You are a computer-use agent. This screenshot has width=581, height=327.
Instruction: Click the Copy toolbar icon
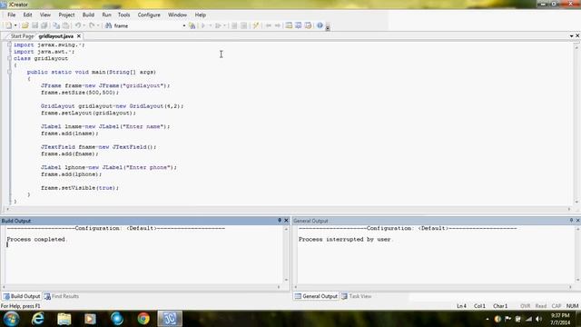(x=56, y=25)
